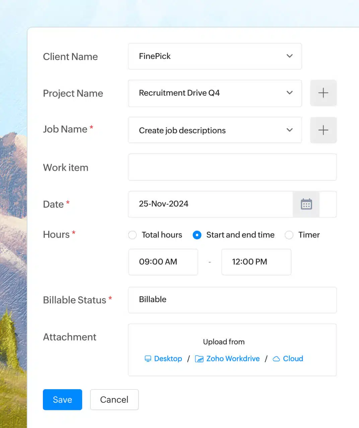Click the Cancel button
Viewport: 359px width, 428px height.
click(114, 400)
